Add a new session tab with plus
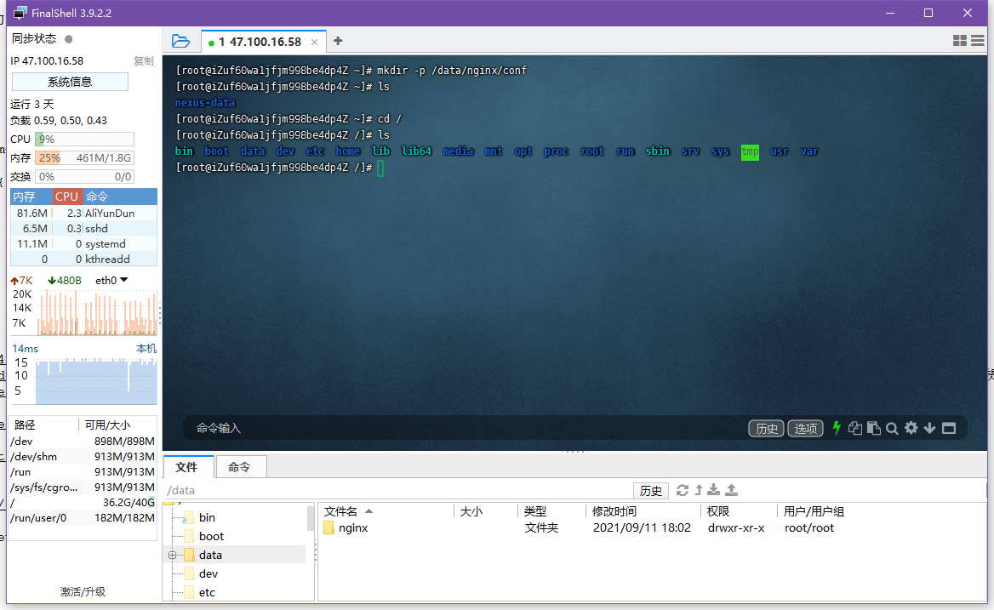 click(338, 41)
